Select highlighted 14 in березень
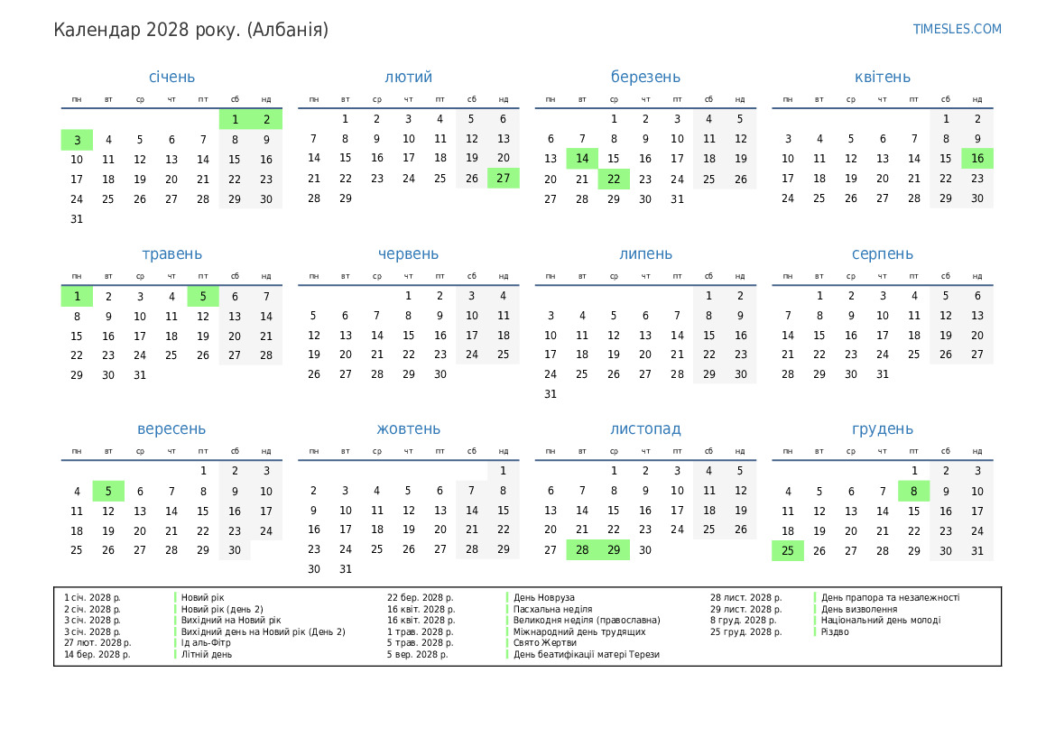 pos(582,159)
